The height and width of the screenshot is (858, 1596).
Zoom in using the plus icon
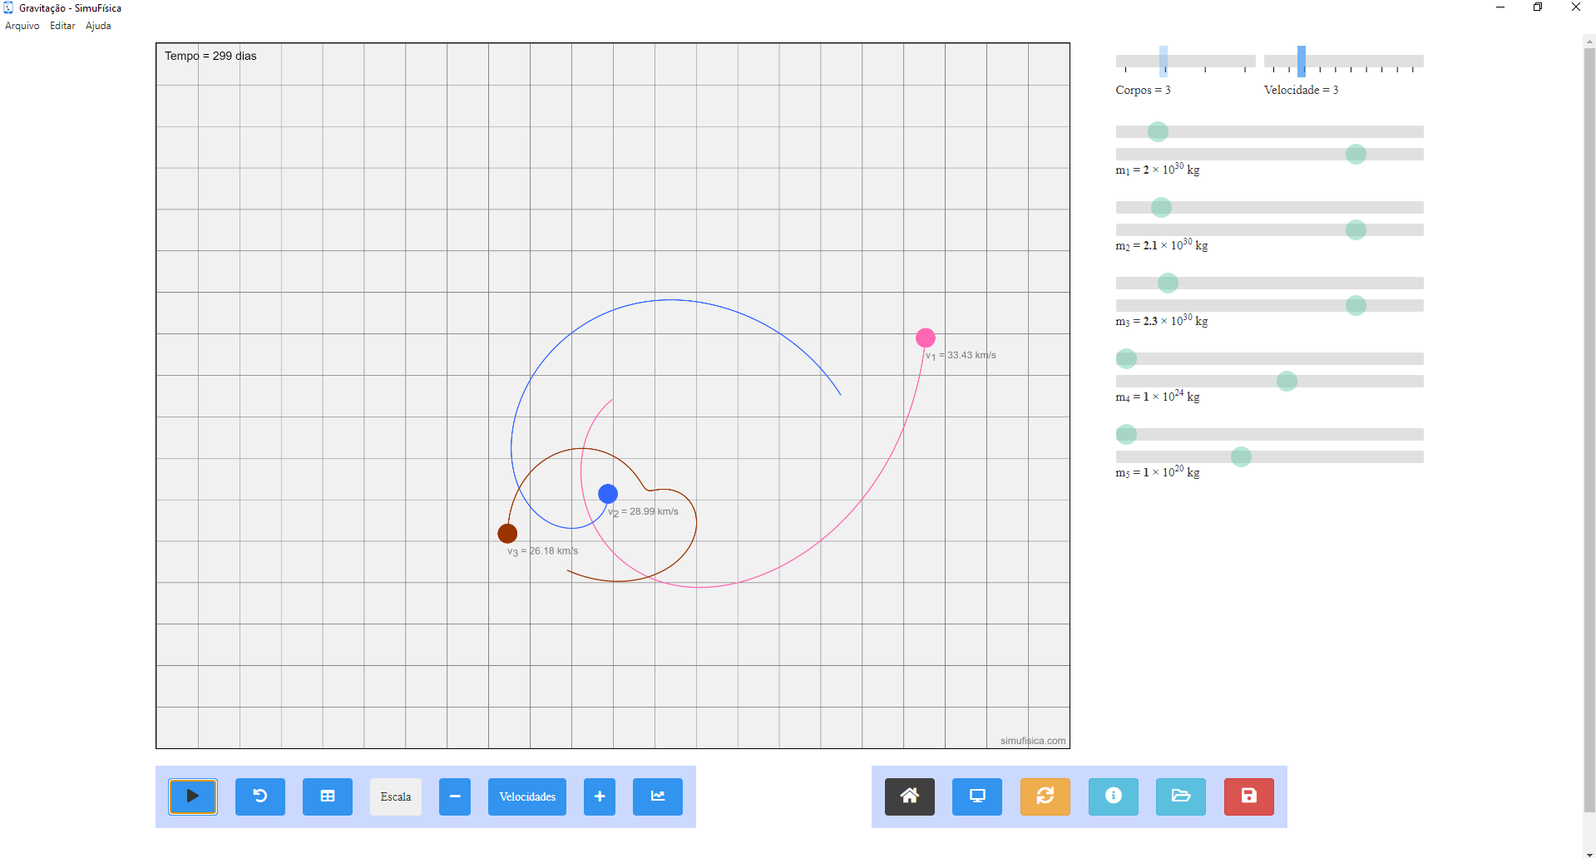pyautogui.click(x=599, y=796)
